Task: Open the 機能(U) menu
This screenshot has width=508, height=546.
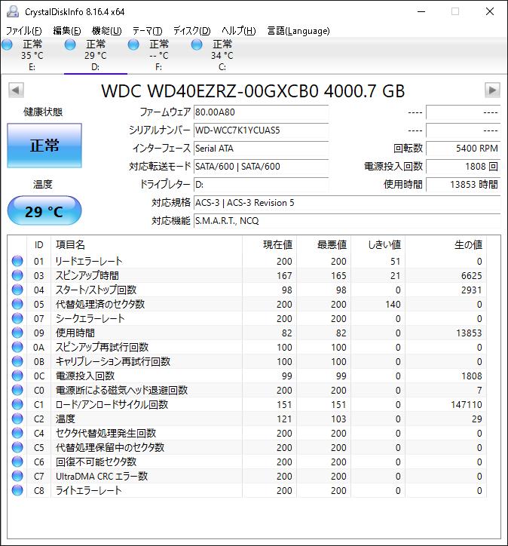Action: [106, 31]
